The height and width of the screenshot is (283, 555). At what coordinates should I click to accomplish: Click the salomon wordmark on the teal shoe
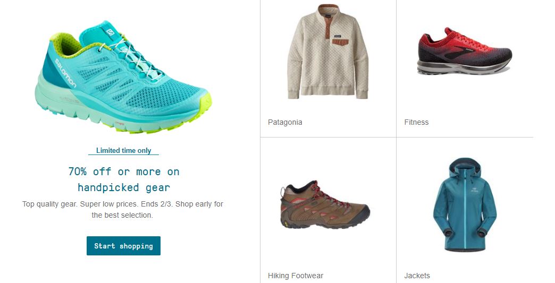pyautogui.click(x=65, y=73)
